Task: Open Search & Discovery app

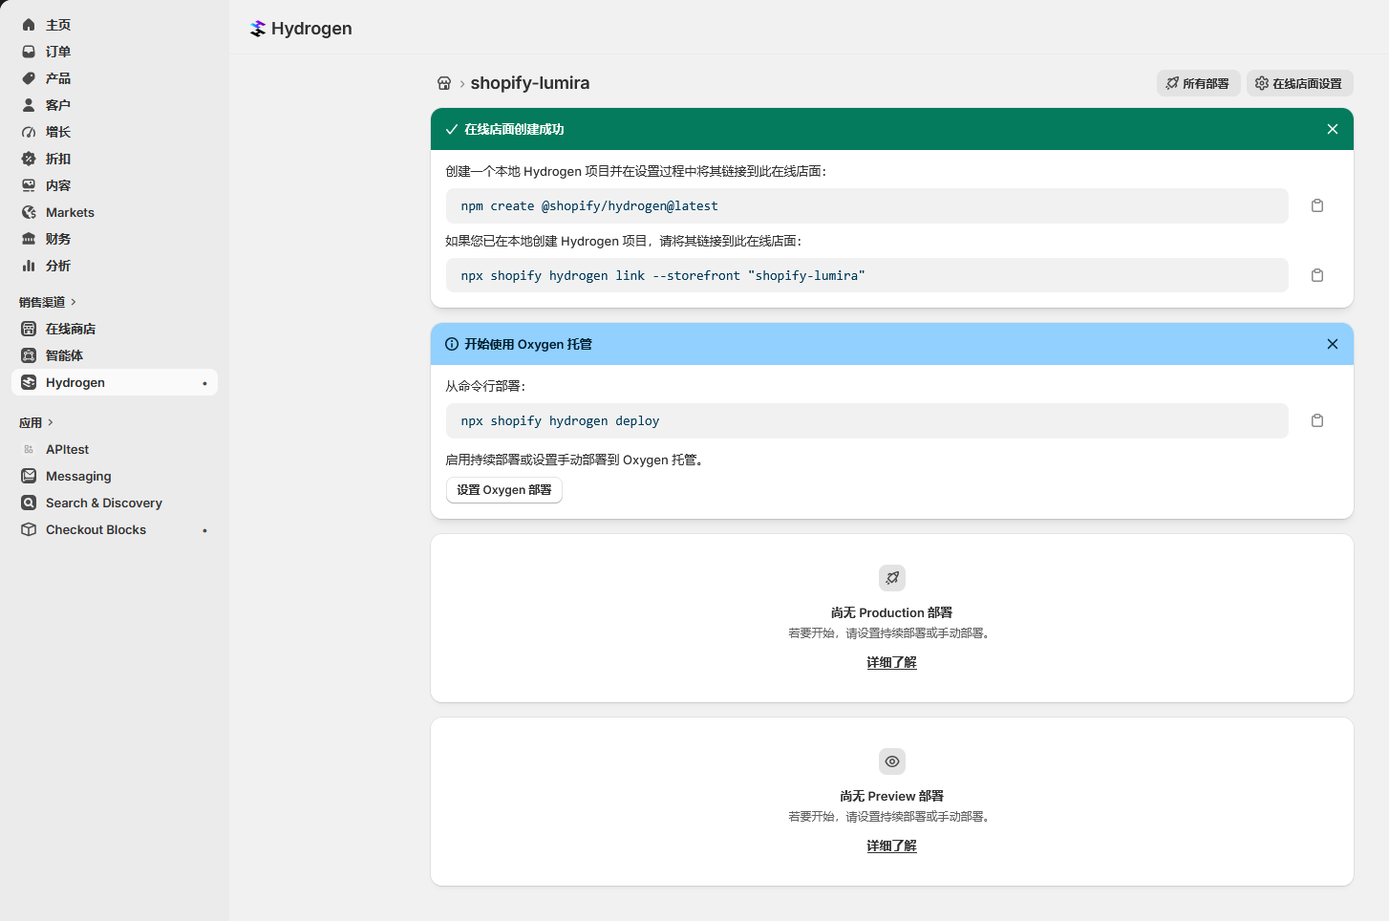Action: point(115,503)
